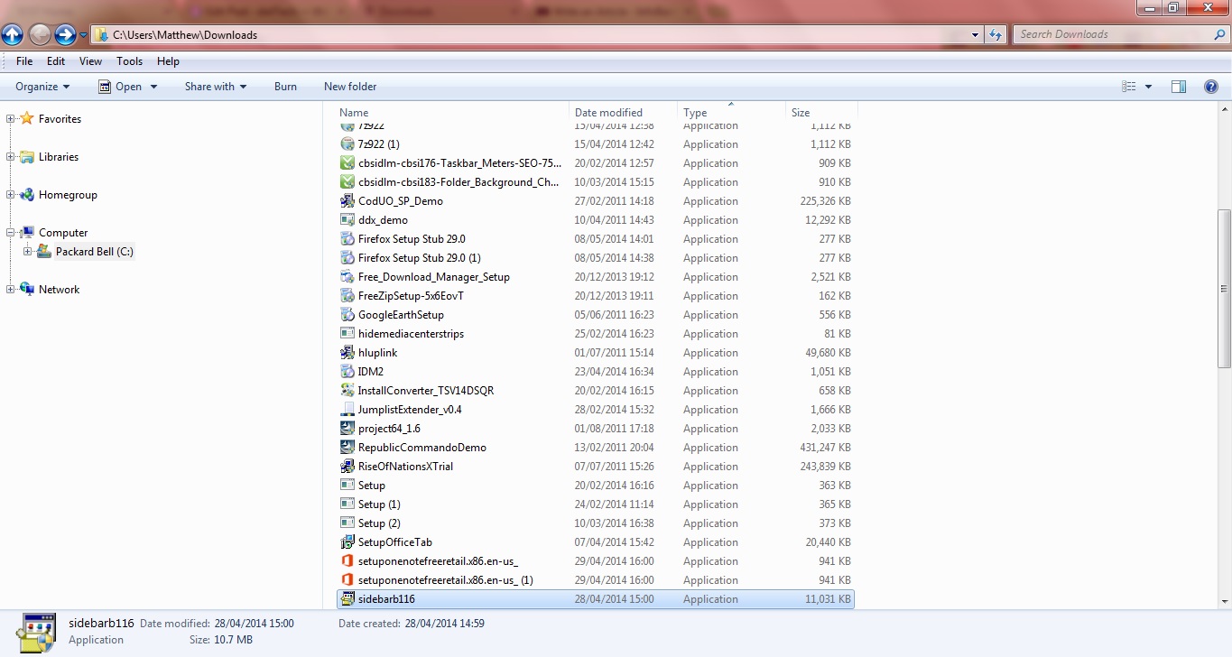Click the CodUO_SP_Demo file icon
This screenshot has height=657, width=1232.
[347, 201]
